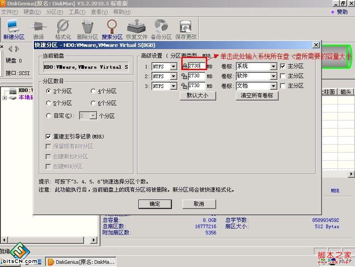355x267 pixels.
Task: Click current disk HD0:VMware field
Action: pyautogui.click(x=86, y=67)
